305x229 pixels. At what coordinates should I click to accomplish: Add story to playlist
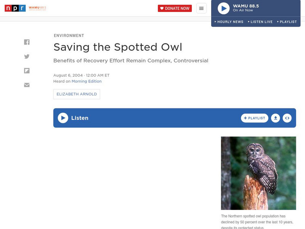click(x=254, y=118)
